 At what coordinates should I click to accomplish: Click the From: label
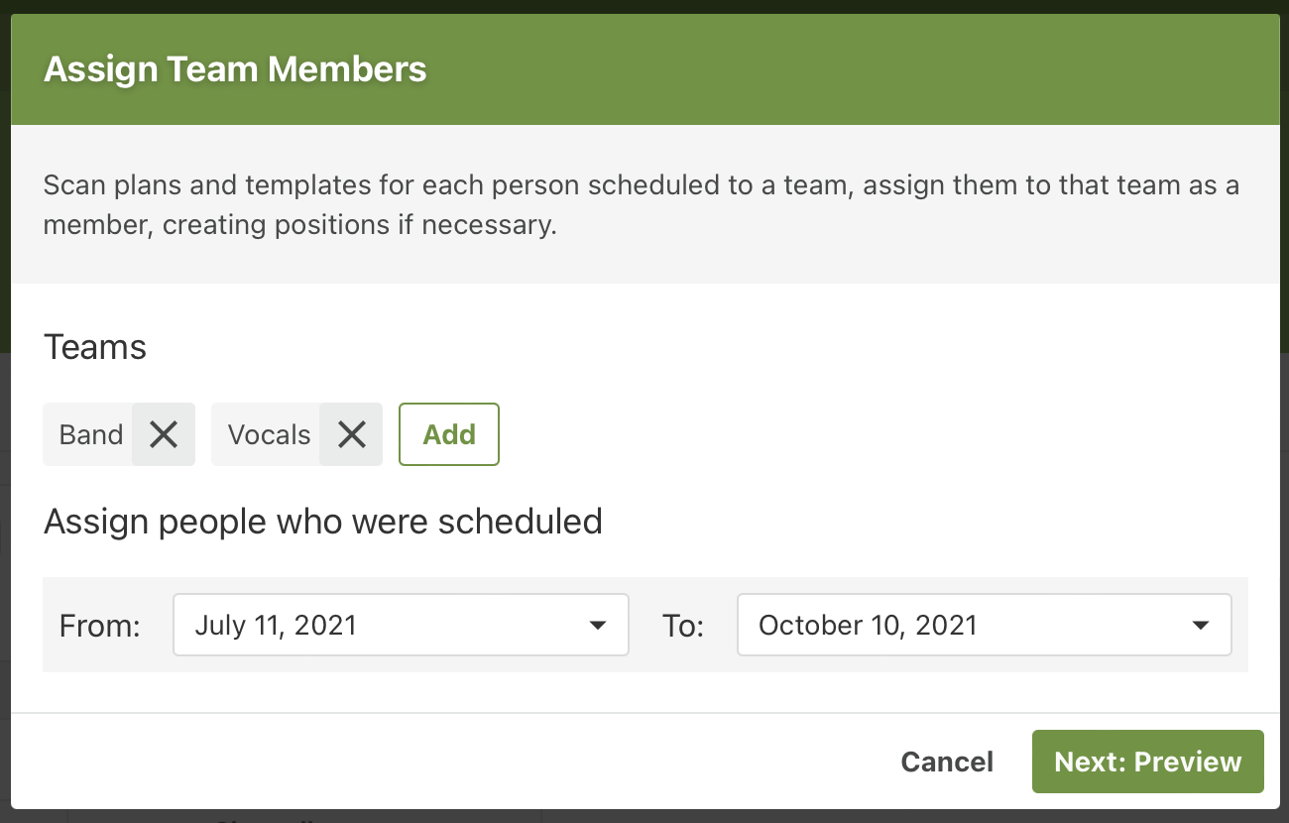(x=100, y=626)
